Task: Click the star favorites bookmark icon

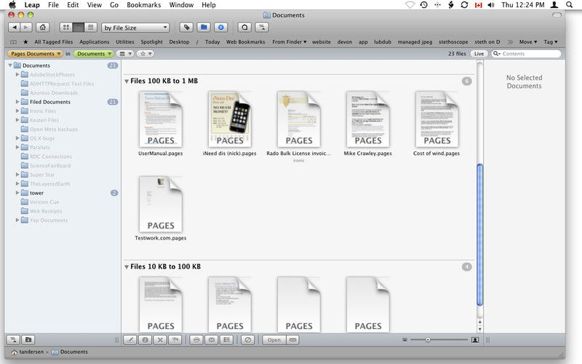Action: coord(25,42)
